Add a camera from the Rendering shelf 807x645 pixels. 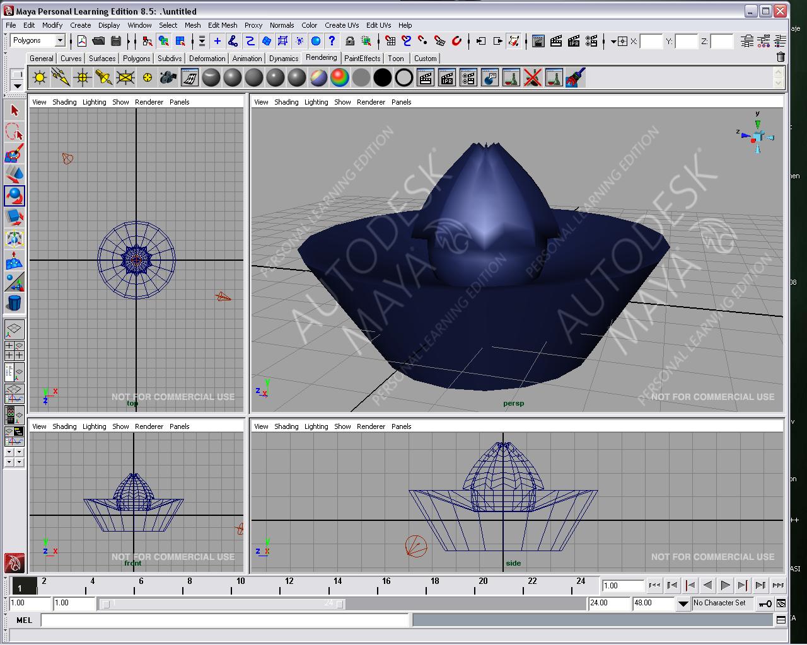(x=168, y=78)
